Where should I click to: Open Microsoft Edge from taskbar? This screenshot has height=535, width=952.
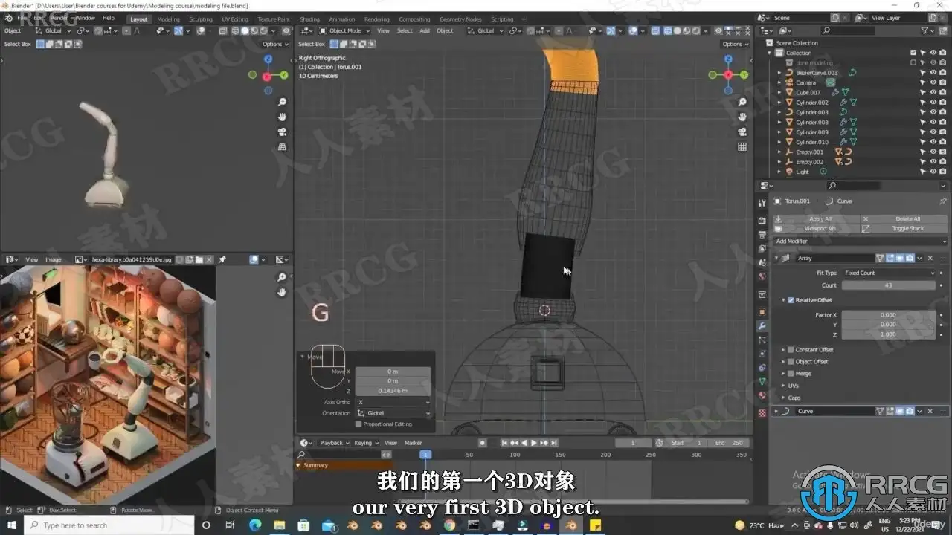[x=254, y=525]
